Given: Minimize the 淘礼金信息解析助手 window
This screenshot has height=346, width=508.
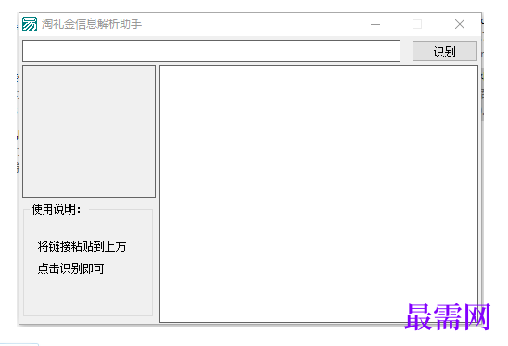Looking at the screenshot, I should (375, 24).
